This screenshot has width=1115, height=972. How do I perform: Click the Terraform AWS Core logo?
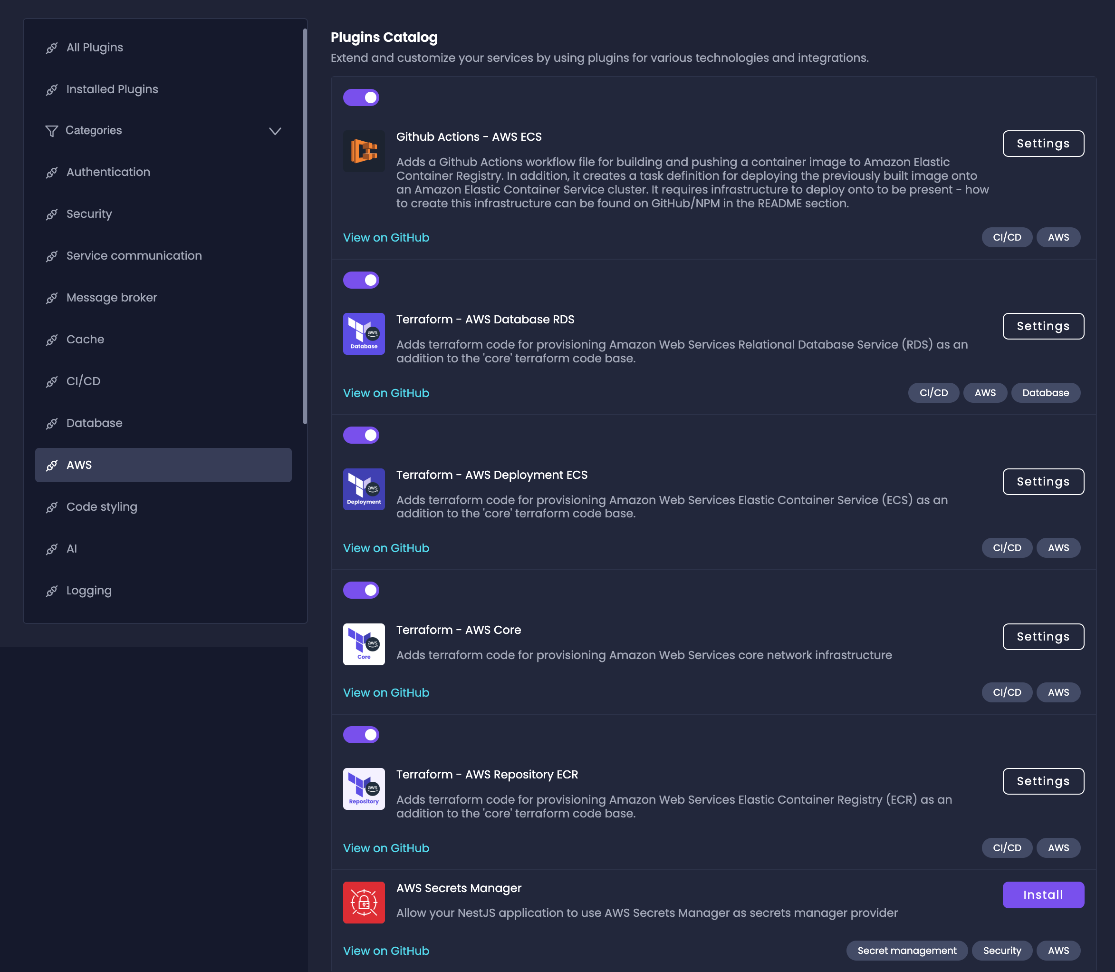364,644
